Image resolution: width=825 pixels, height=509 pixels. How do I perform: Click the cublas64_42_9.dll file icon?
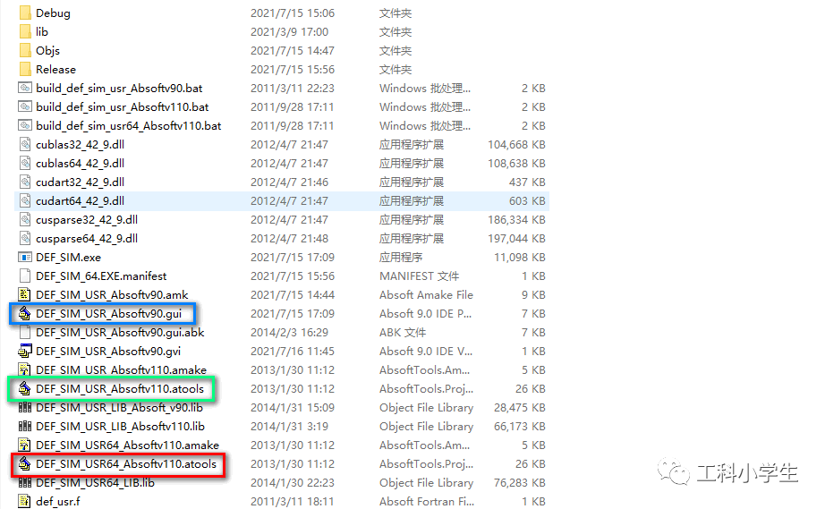(25, 164)
